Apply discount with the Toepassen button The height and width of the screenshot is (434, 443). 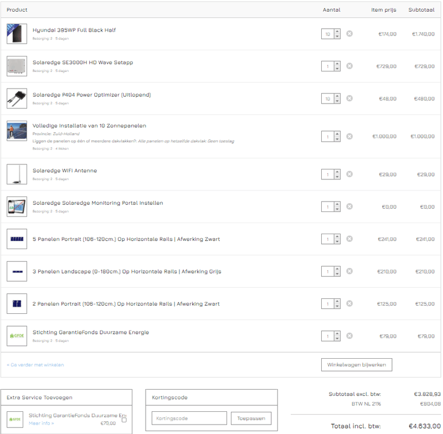click(251, 418)
